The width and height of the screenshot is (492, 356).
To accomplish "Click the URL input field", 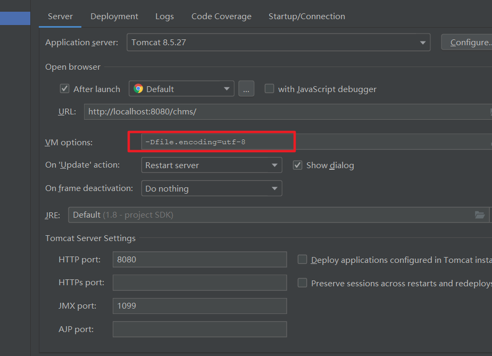I will click(x=288, y=112).
